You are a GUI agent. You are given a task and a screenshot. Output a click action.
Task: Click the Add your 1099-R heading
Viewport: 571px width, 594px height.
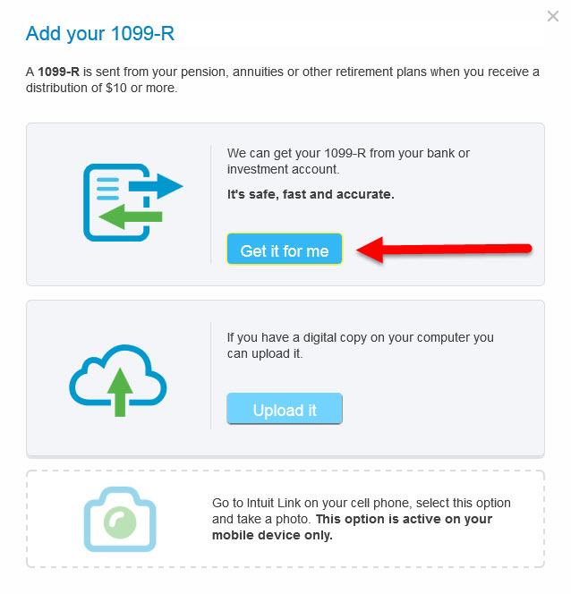(x=100, y=33)
